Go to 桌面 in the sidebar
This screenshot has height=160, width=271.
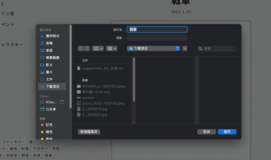[x=49, y=50]
